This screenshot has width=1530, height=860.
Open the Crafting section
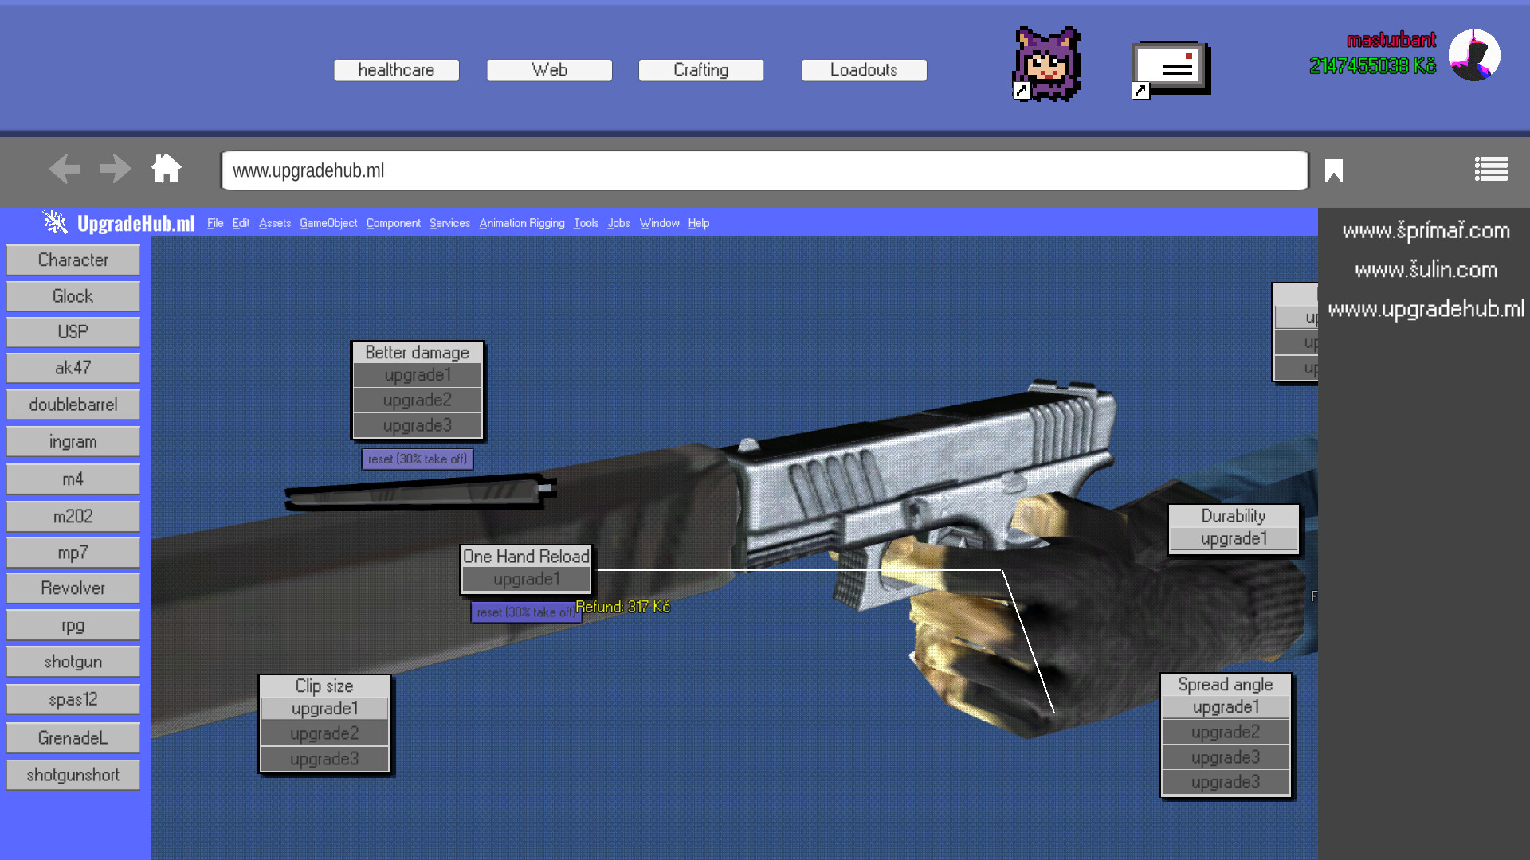coord(700,70)
